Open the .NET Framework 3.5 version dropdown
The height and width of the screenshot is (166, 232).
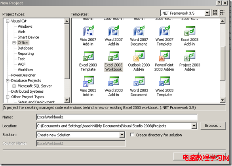207,13
